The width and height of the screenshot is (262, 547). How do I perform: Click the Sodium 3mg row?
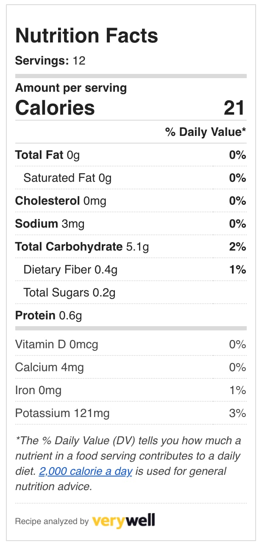[131, 224]
